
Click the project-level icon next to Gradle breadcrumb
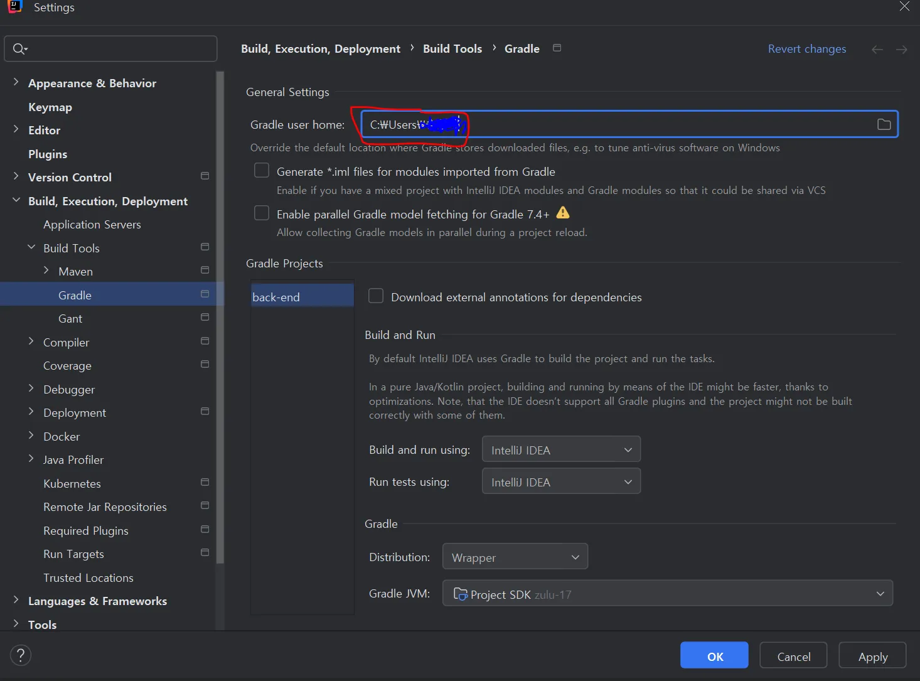tap(557, 48)
